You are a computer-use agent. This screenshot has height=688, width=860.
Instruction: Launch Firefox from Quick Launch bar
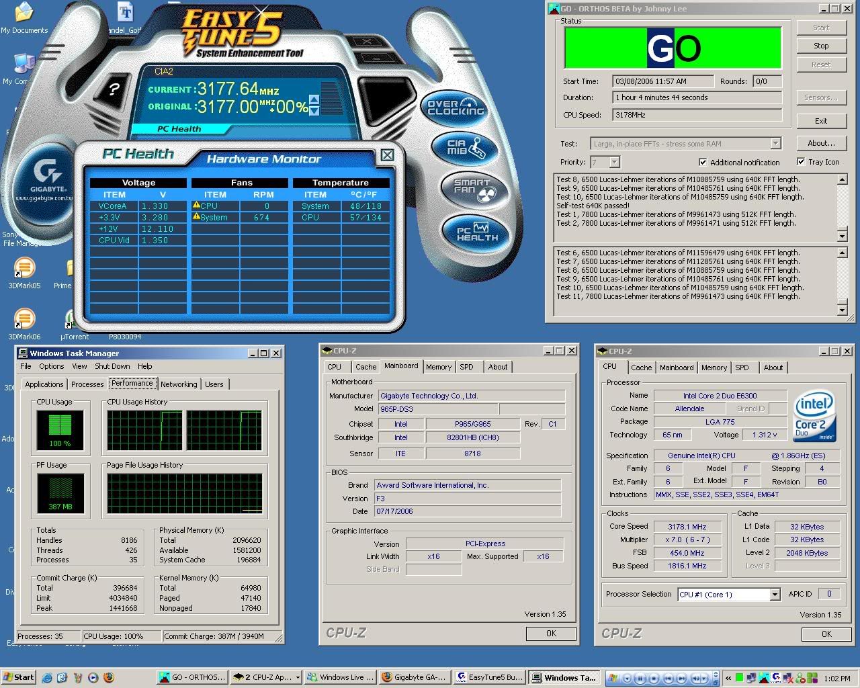click(108, 678)
